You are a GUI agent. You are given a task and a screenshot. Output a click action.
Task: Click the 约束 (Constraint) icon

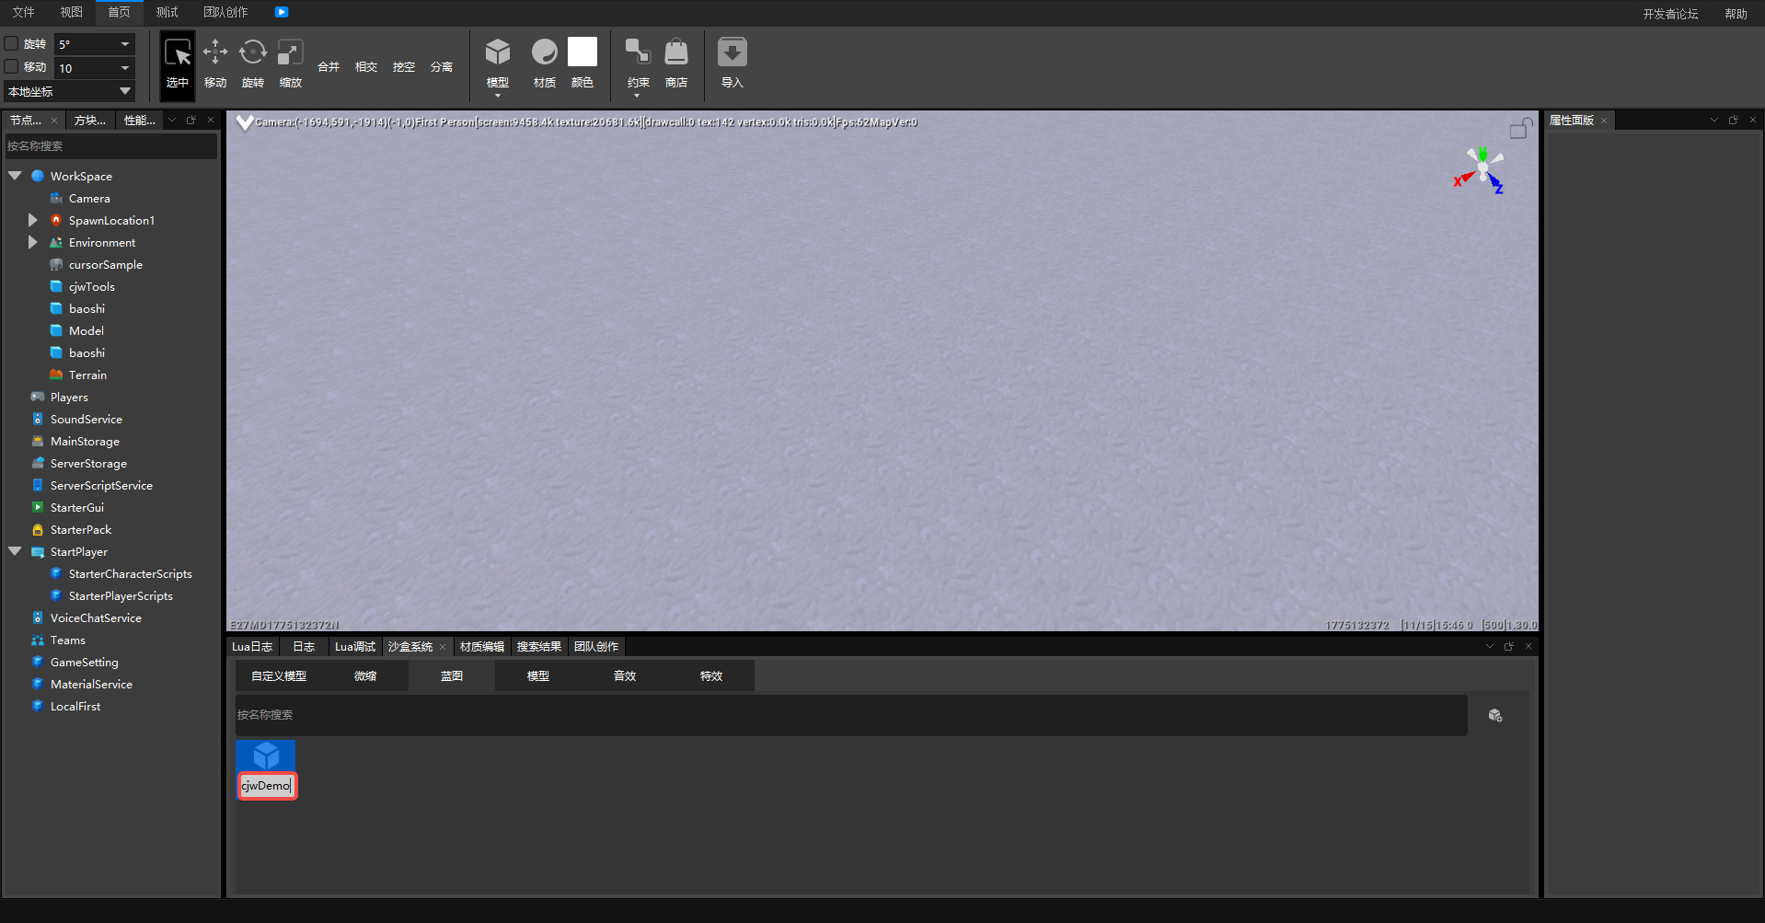click(x=638, y=52)
